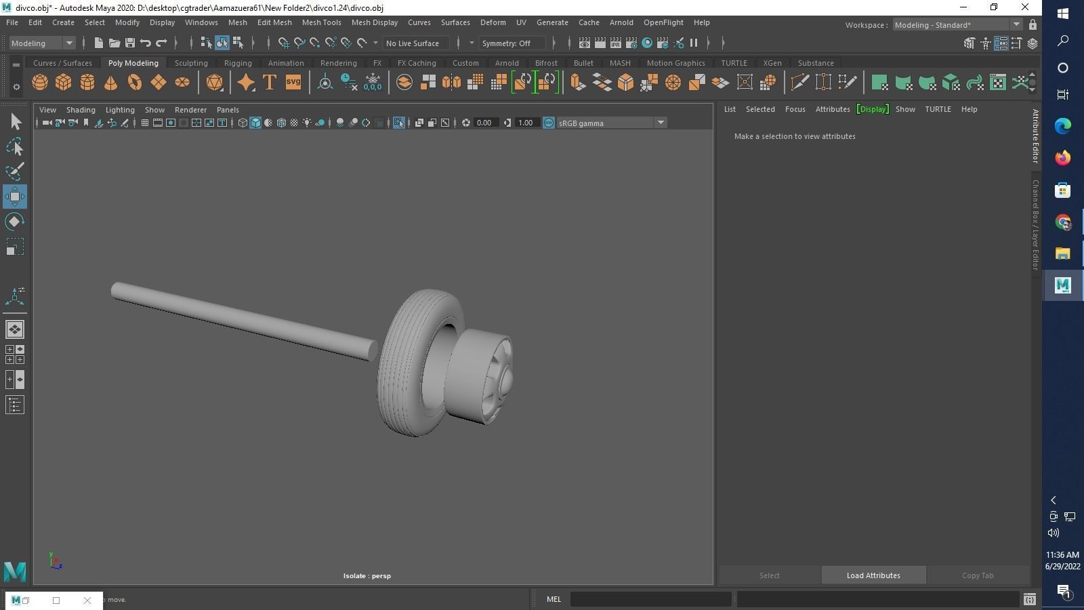Create a Polygon Cone from shelf
This screenshot has width=1084, height=610.
click(x=111, y=83)
